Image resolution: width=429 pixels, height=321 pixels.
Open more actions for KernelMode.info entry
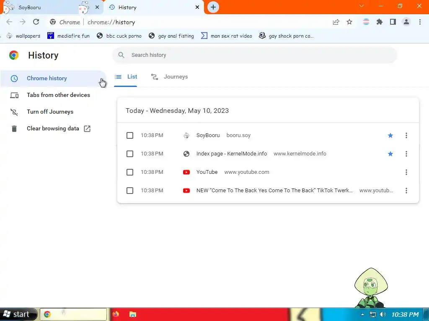point(406,154)
